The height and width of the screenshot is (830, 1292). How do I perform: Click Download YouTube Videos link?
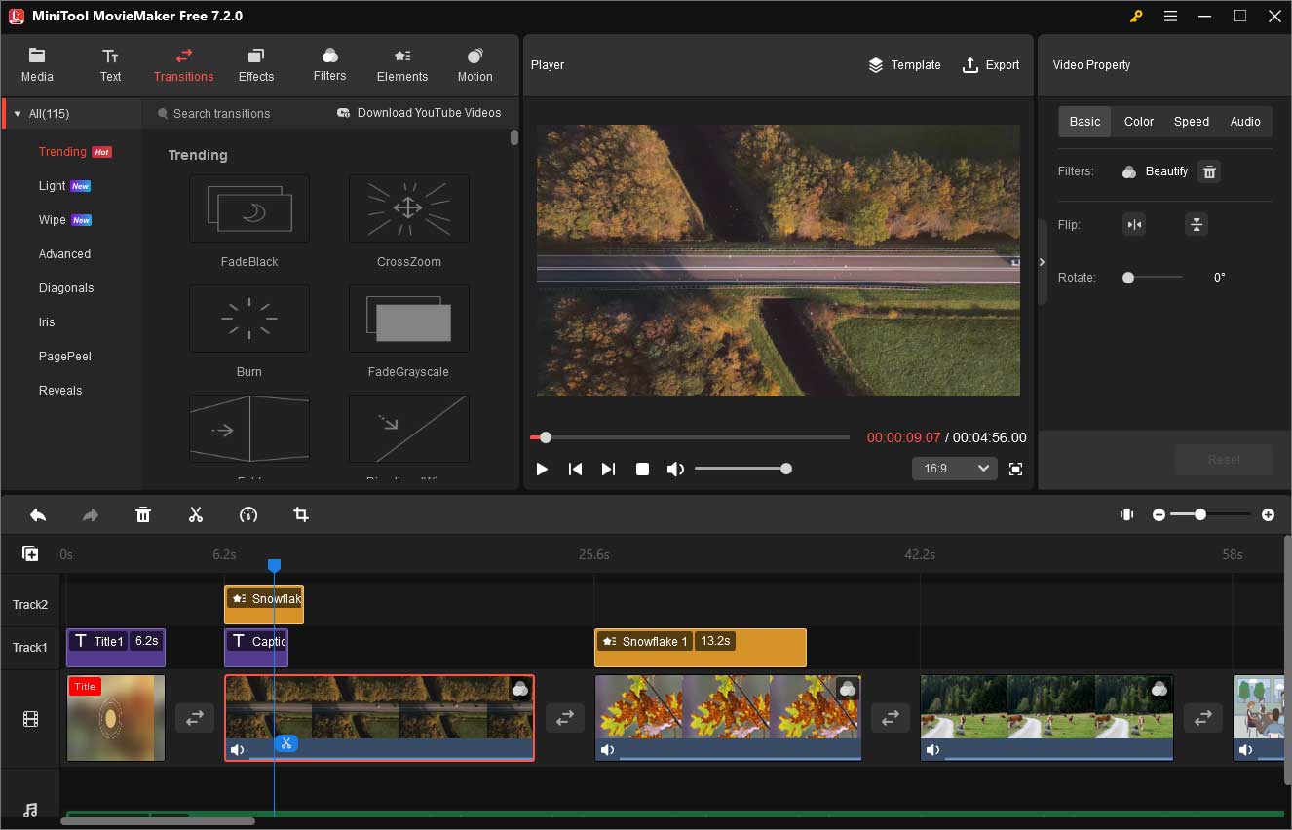coord(419,113)
